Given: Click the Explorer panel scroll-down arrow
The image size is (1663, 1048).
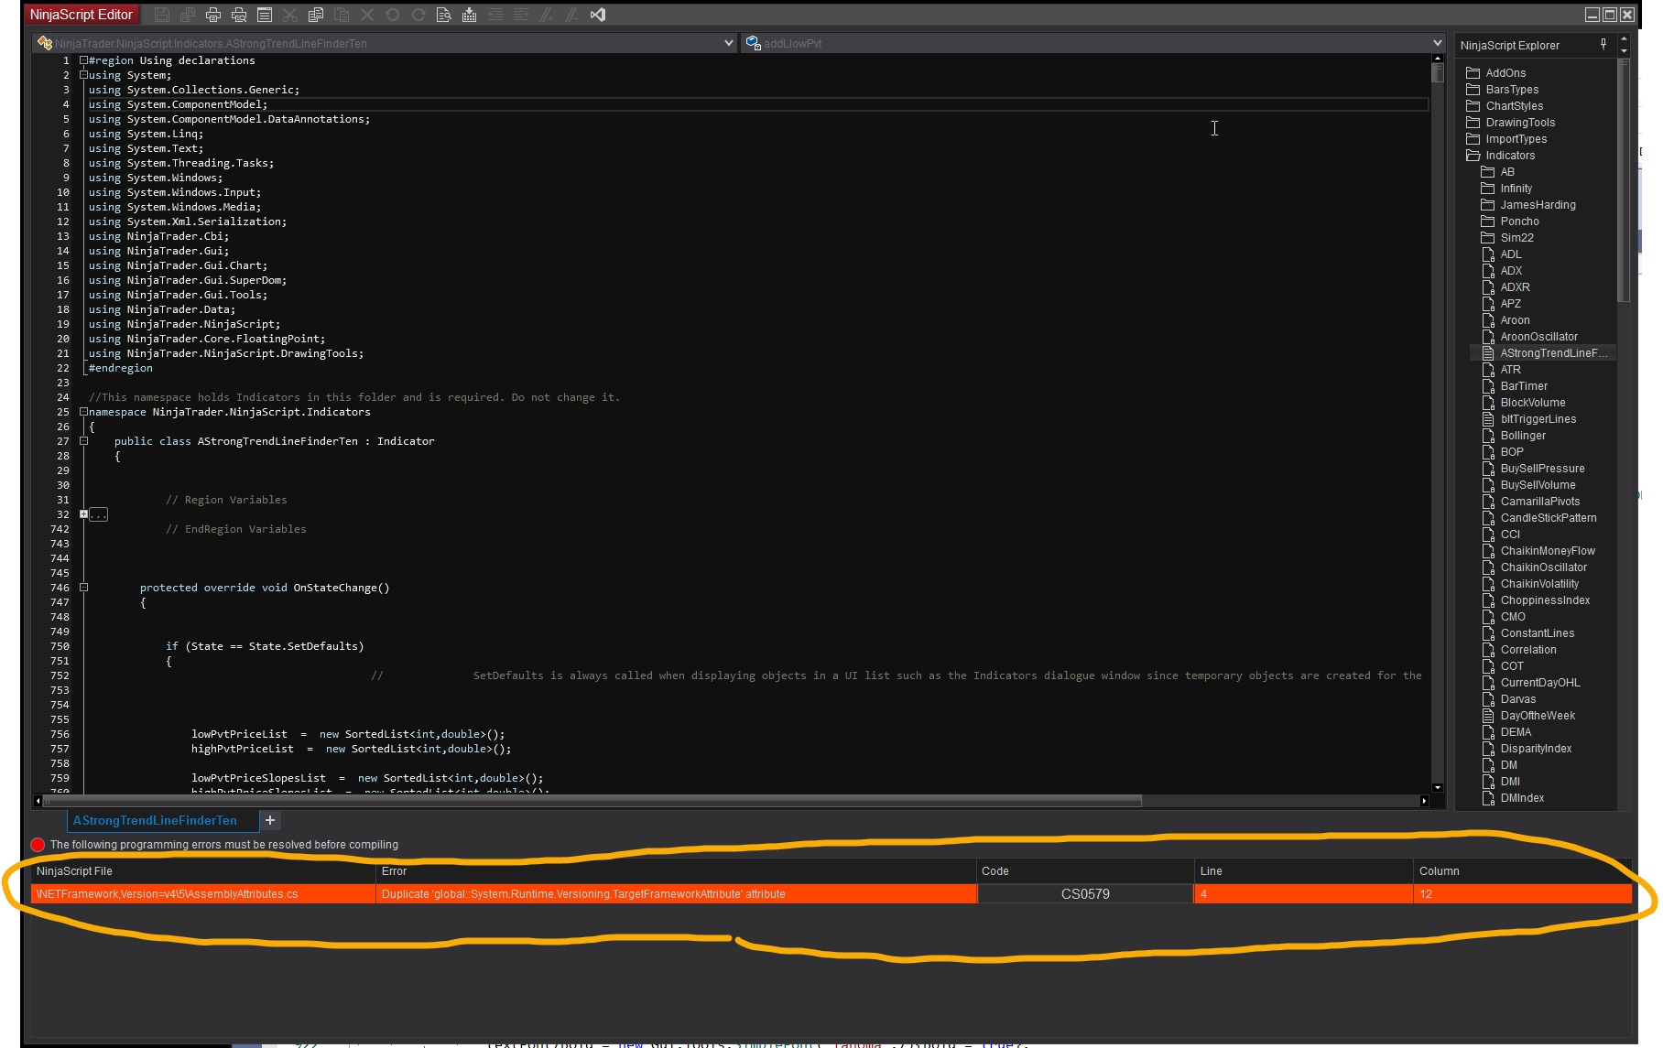Looking at the screenshot, I should (1624, 51).
